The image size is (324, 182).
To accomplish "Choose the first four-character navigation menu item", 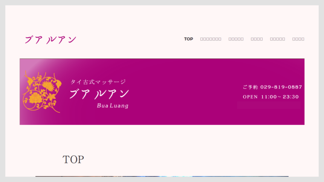I will 257,39.
